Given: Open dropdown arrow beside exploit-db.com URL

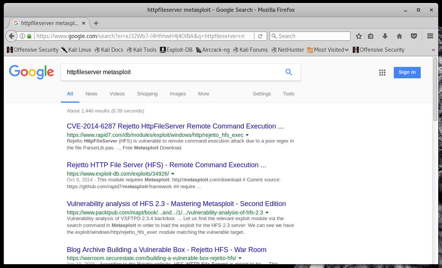Looking at the screenshot, I should click(x=173, y=174).
